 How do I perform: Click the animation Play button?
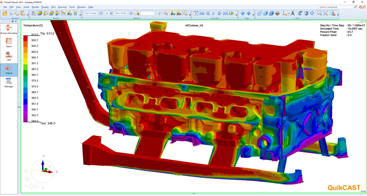[x=214, y=13]
